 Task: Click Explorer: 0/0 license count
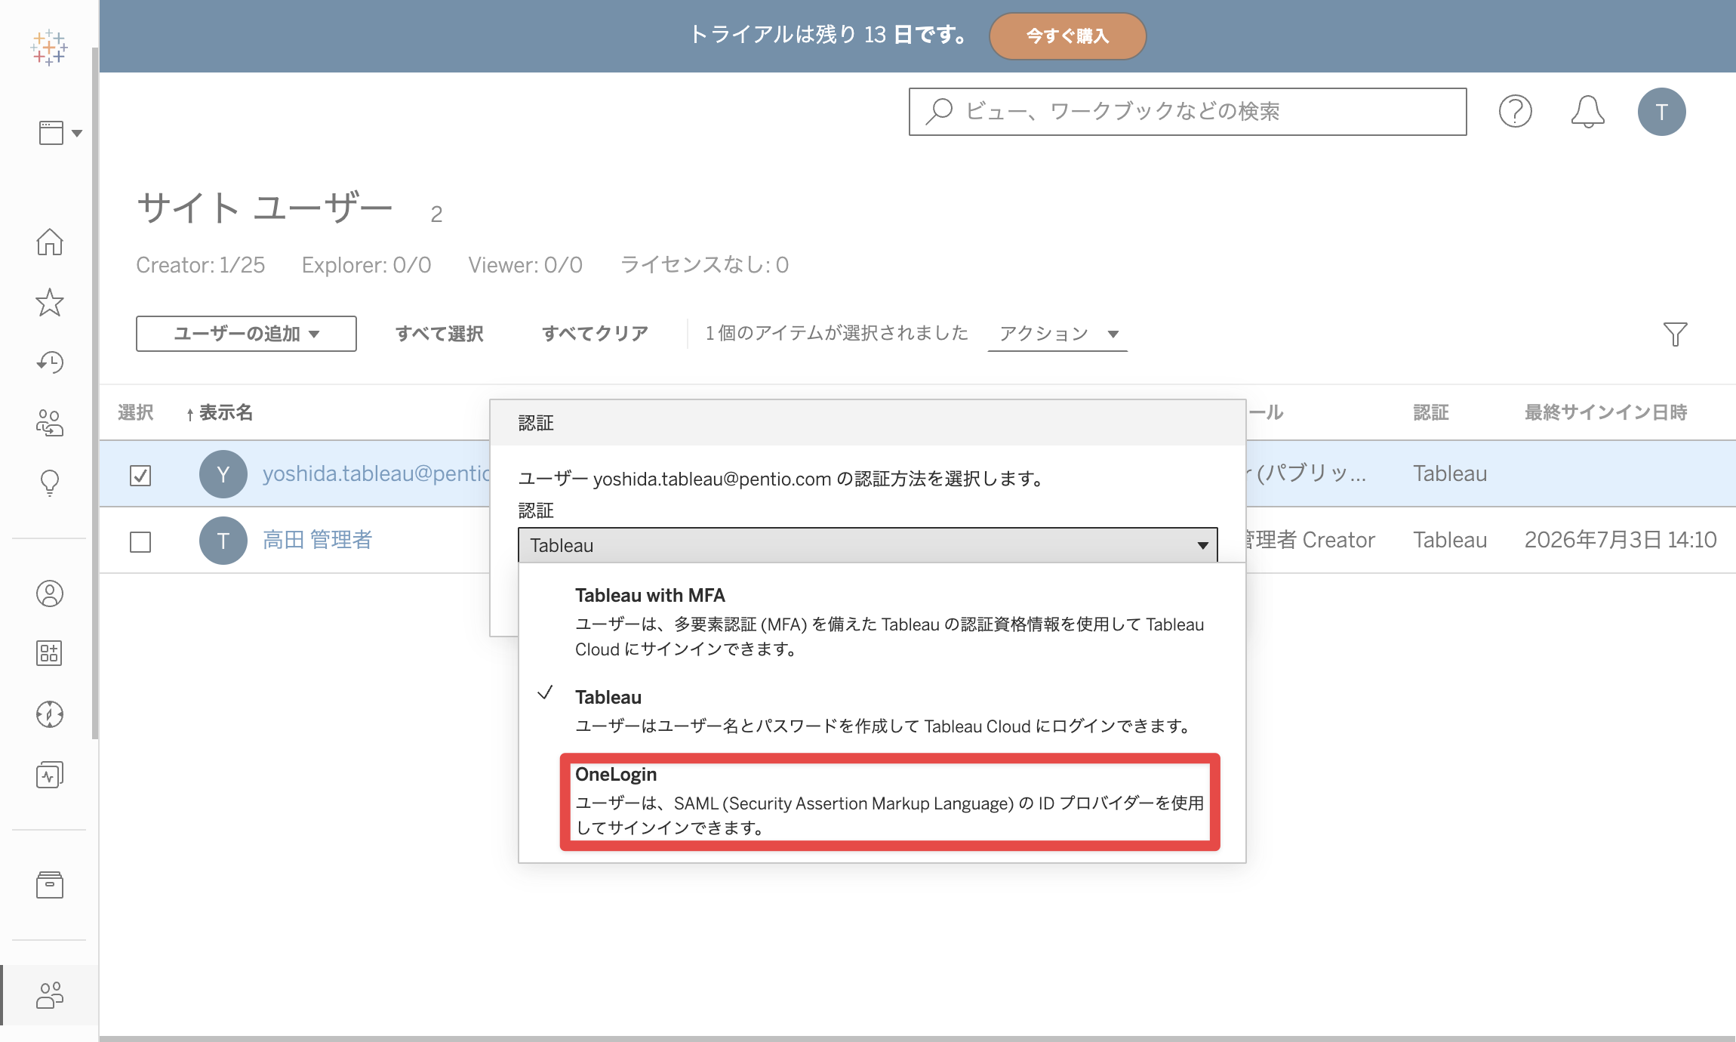click(x=366, y=265)
